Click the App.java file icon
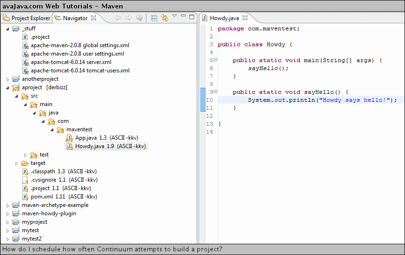This screenshot has width=405, height=255. click(x=69, y=138)
